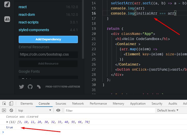187x137 pixels.
Task: Open CodeSandbox GitHub icon link
Action: tap(30, 87)
